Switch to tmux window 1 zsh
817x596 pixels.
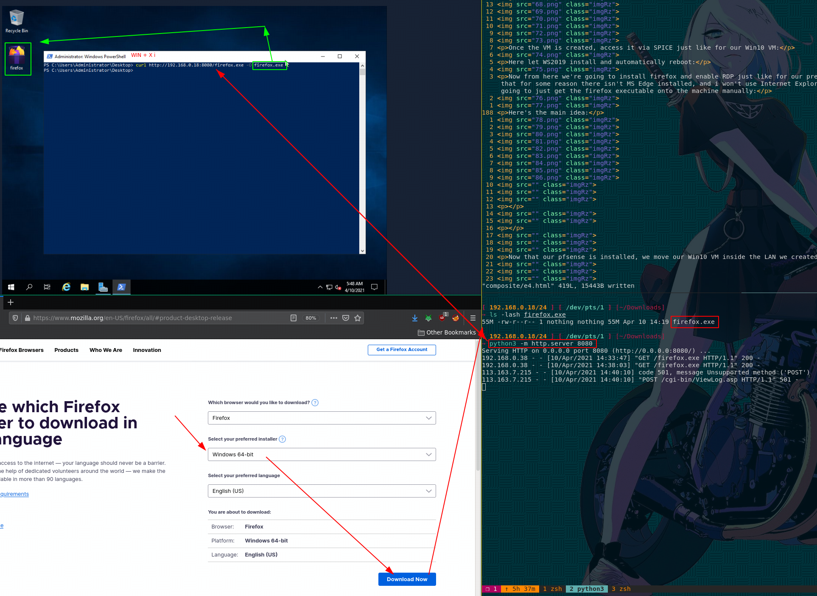coord(552,589)
